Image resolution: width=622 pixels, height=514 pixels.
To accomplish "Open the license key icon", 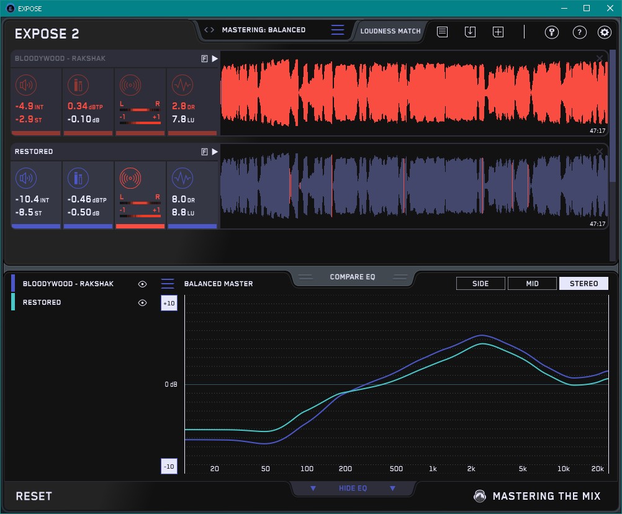I will pyautogui.click(x=551, y=32).
